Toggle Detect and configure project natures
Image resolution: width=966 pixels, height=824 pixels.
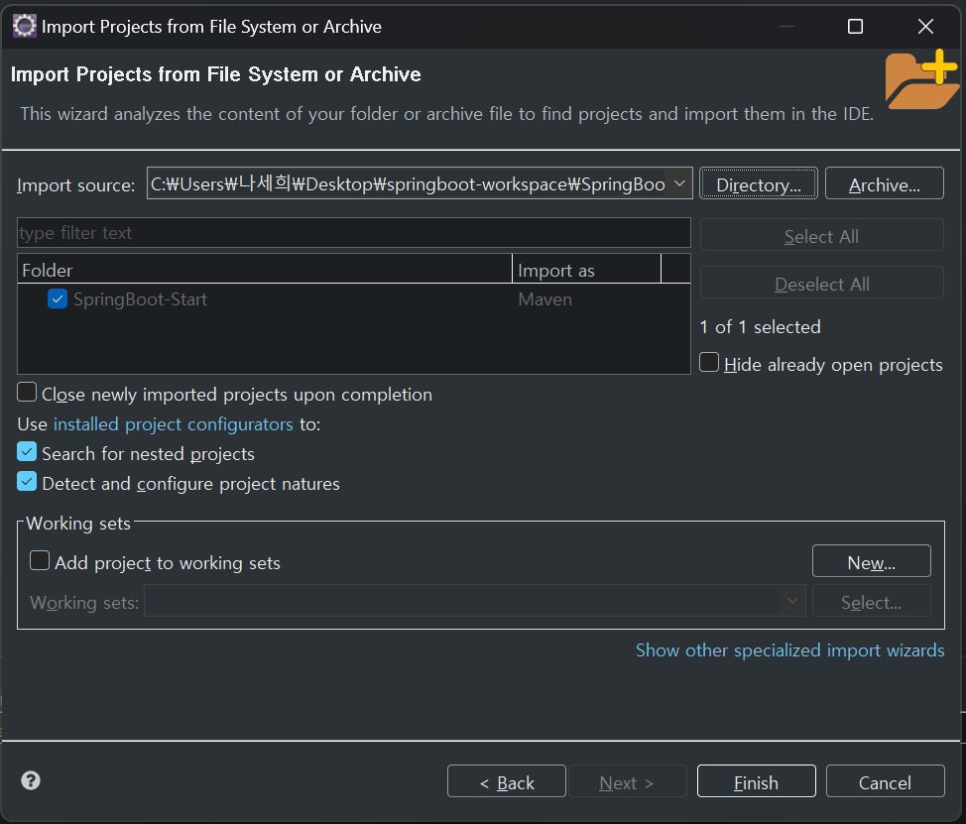27,482
